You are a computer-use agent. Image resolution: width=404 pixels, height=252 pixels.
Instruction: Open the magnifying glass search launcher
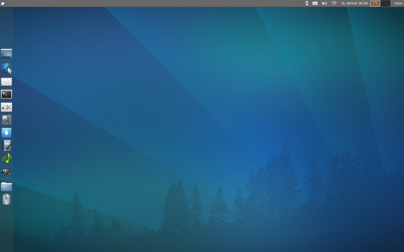pyautogui.click(x=6, y=120)
